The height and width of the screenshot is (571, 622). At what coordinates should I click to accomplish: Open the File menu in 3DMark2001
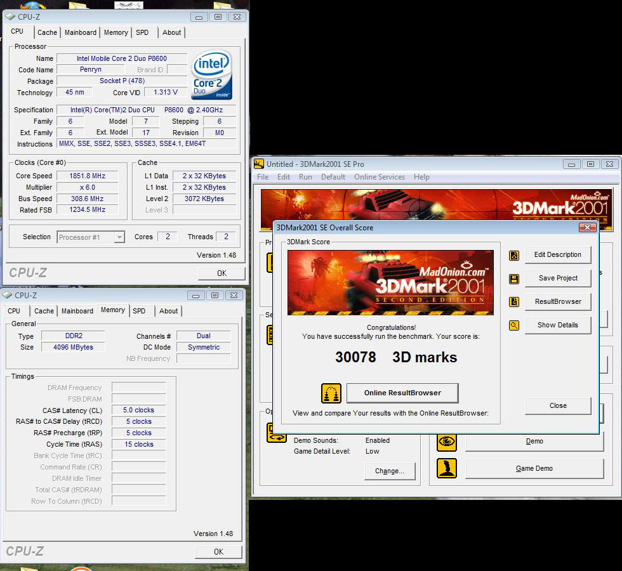[263, 177]
